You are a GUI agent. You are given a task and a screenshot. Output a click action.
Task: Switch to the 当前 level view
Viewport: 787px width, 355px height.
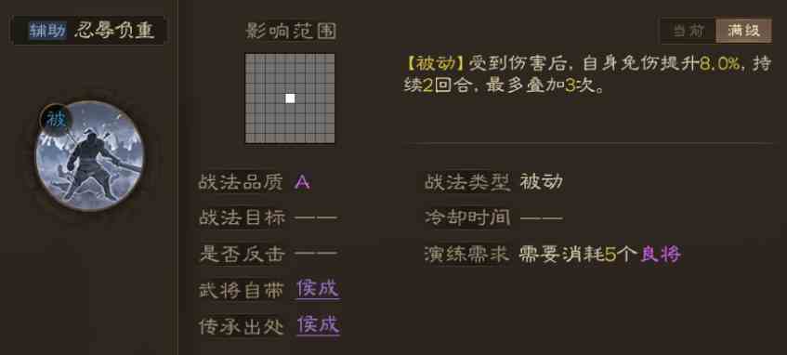[689, 31]
